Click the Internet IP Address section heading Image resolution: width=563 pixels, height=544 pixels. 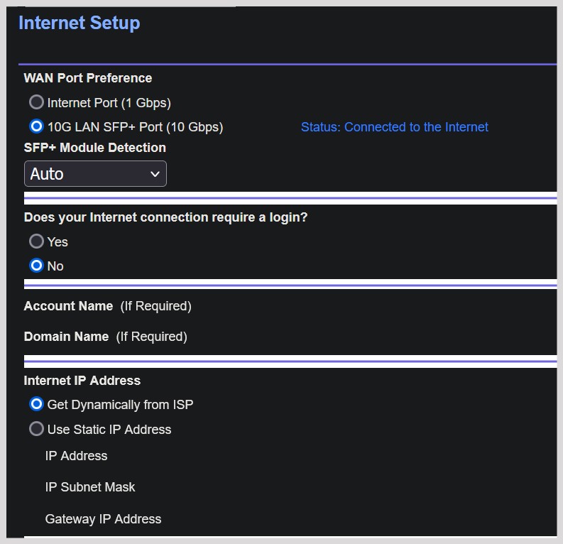pyautogui.click(x=82, y=381)
